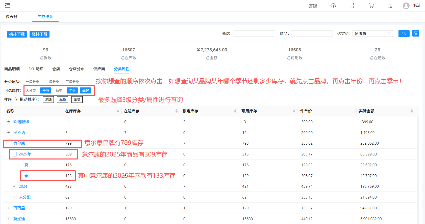Focus the 商品 input field
The height and width of the screenshot is (224, 425).
coord(312,34)
